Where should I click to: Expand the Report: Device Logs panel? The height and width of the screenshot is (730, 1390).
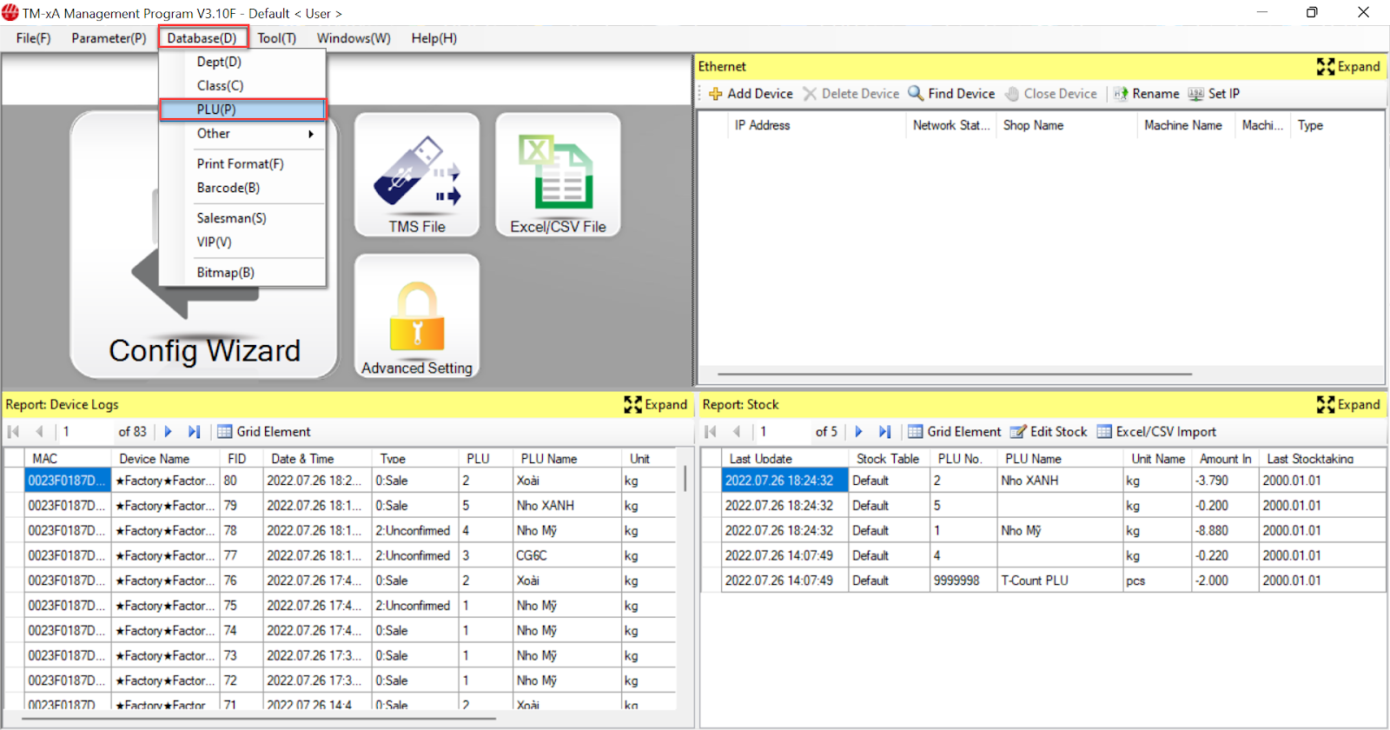tap(656, 405)
